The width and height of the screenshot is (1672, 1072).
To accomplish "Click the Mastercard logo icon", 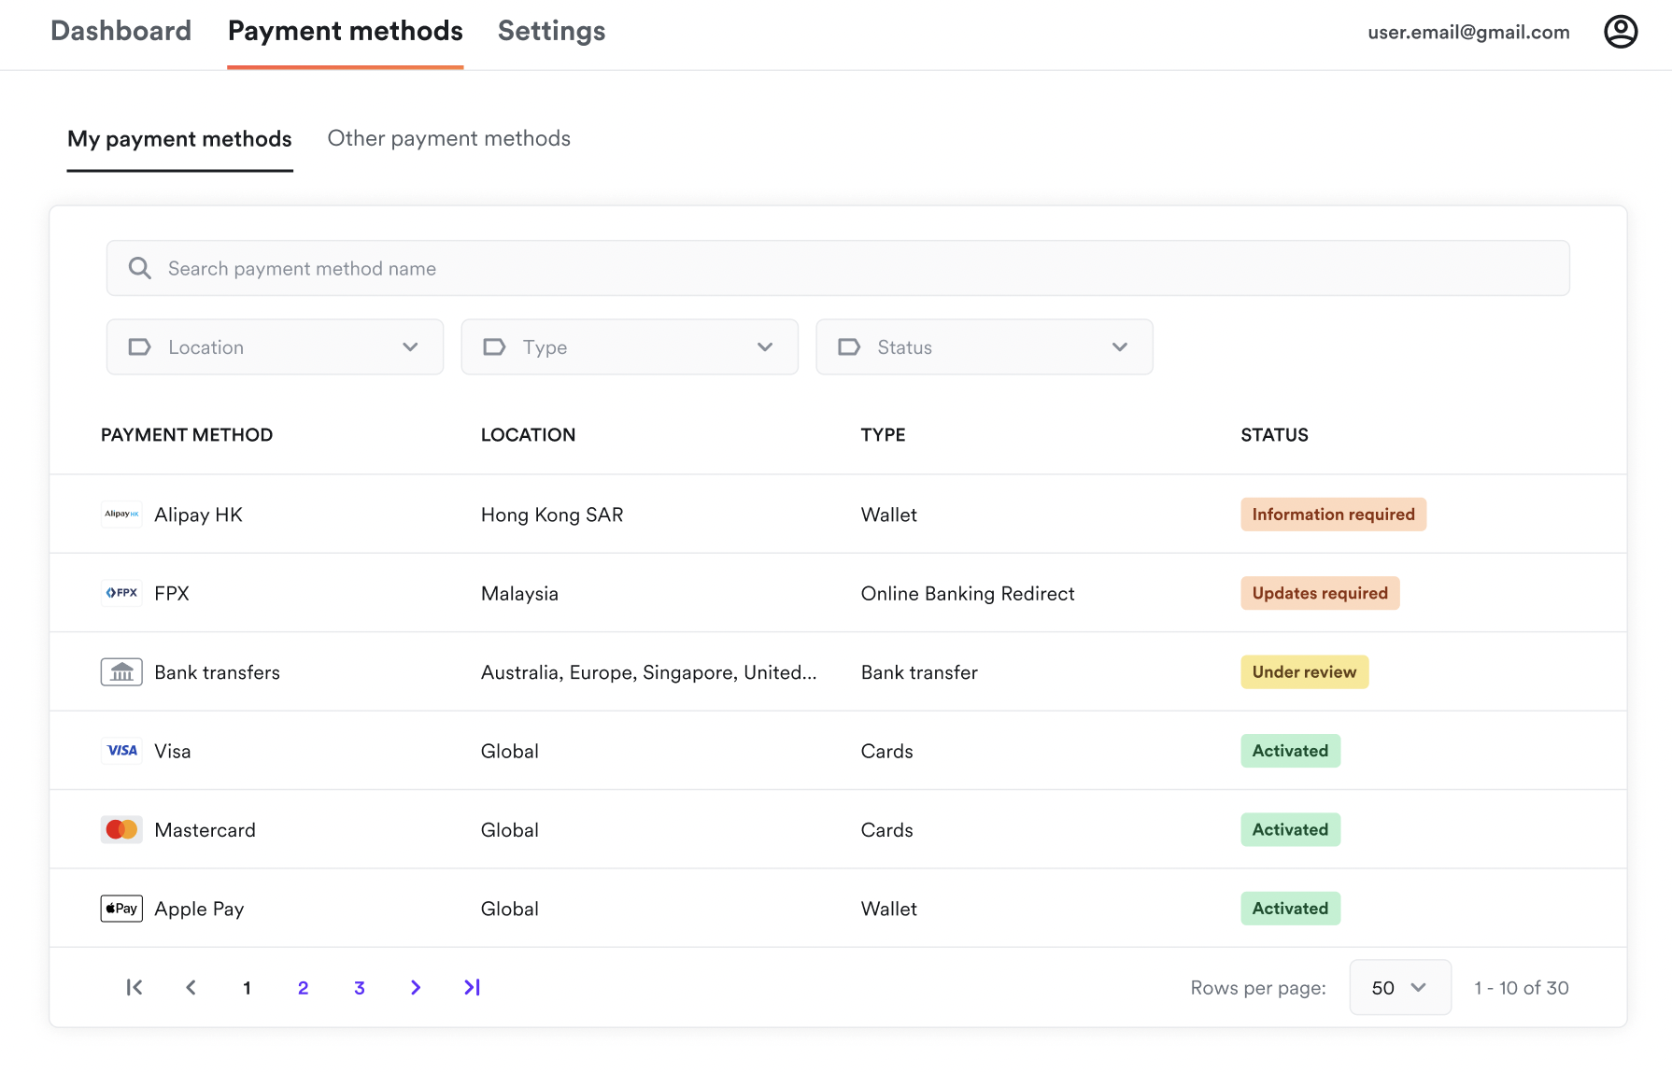I will click(x=121, y=829).
